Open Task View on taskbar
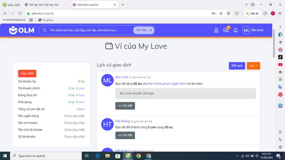This screenshot has height=160, width=285. click(x=87, y=156)
